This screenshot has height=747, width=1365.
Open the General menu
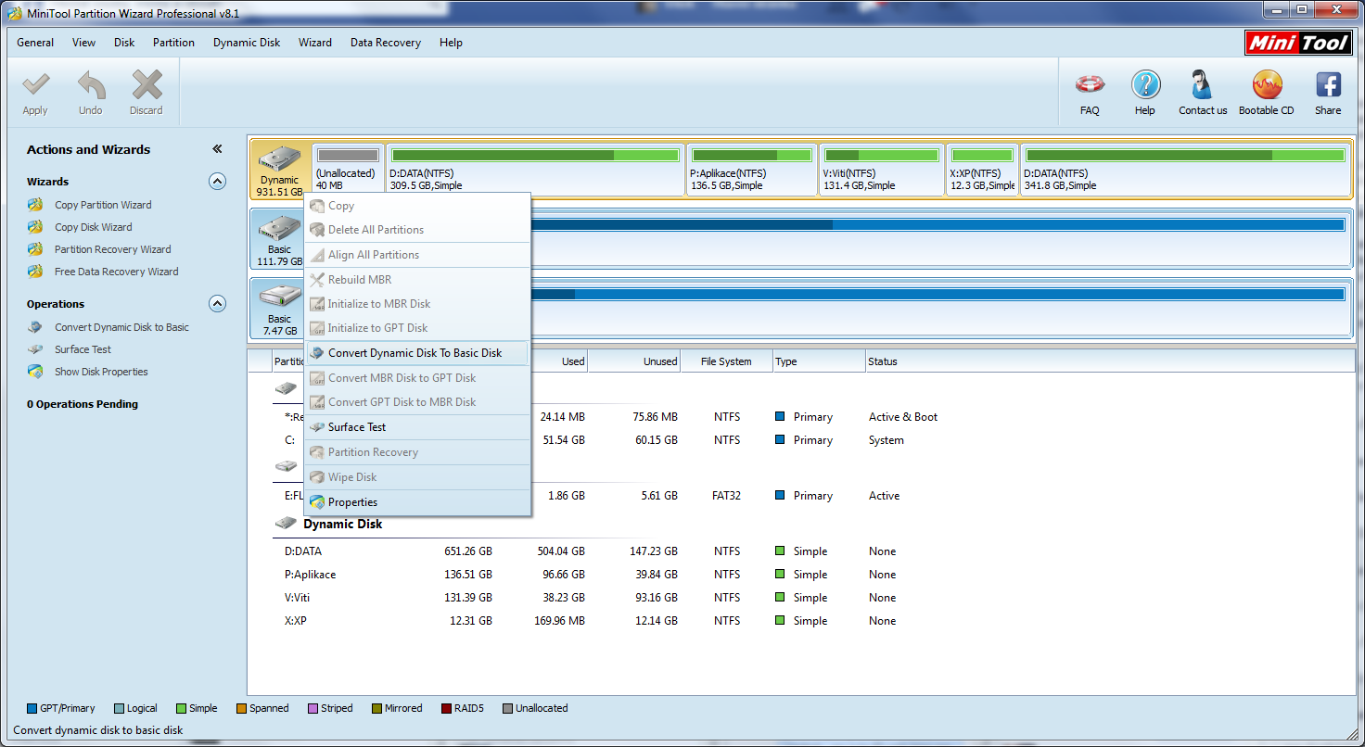click(35, 43)
